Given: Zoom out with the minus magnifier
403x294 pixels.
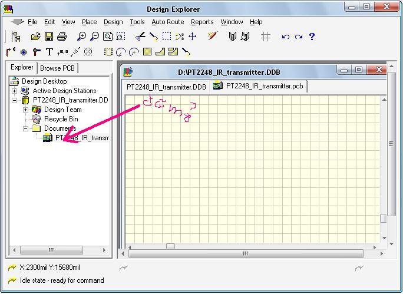Looking at the screenshot, I should click(x=95, y=37).
